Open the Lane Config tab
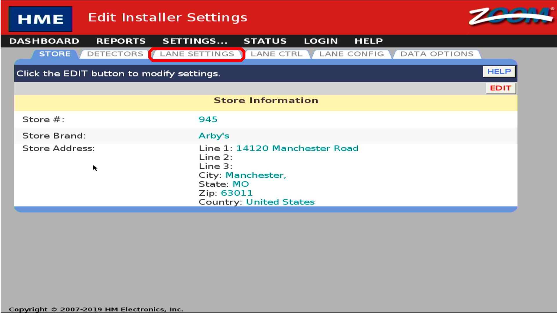Screen dimensions: 557x313 point(351,54)
